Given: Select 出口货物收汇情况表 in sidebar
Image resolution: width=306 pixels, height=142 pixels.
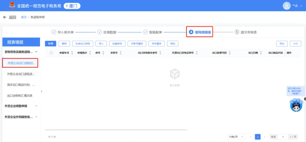Looking at the screenshot, I should click(x=20, y=96).
